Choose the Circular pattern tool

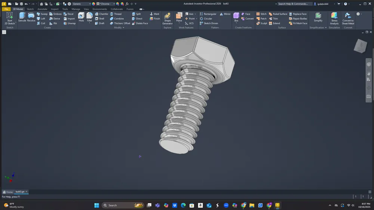pyautogui.click(x=206, y=19)
